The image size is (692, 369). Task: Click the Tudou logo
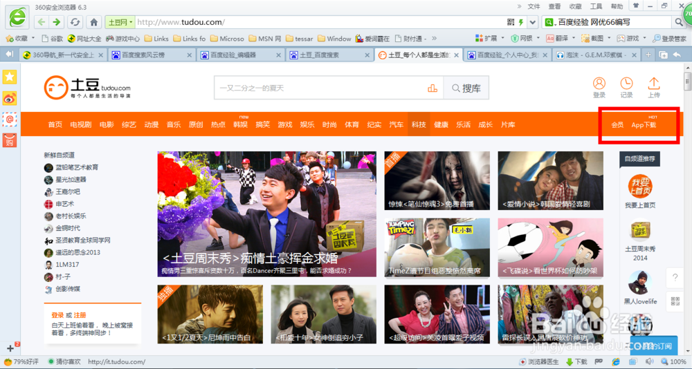(87, 87)
